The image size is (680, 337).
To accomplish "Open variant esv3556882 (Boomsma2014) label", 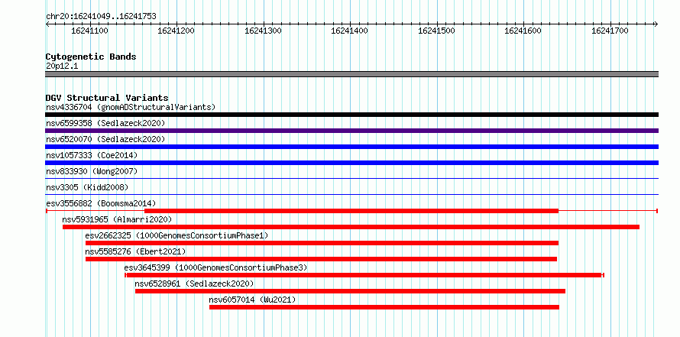I will tap(101, 203).
